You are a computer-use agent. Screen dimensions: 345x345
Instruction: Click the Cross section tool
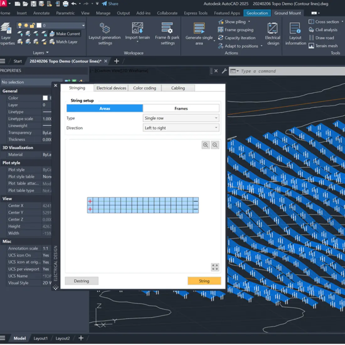tap(325, 22)
